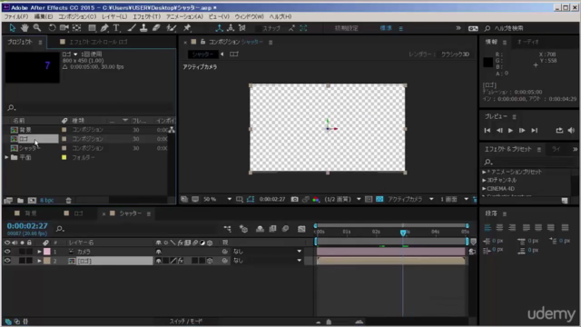The height and width of the screenshot is (327, 581).
Task: Click the current time indicator in timeline
Action: (x=403, y=233)
